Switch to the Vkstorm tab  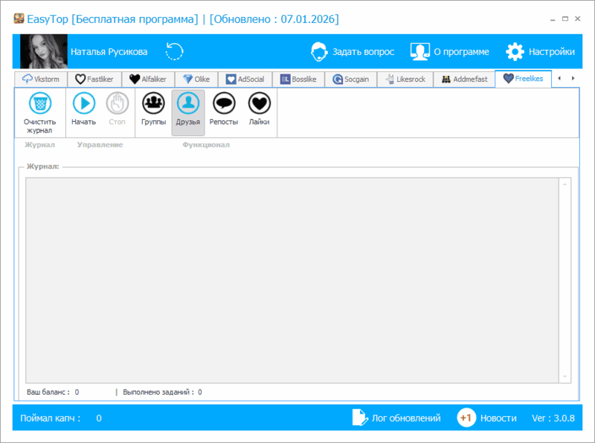42,79
